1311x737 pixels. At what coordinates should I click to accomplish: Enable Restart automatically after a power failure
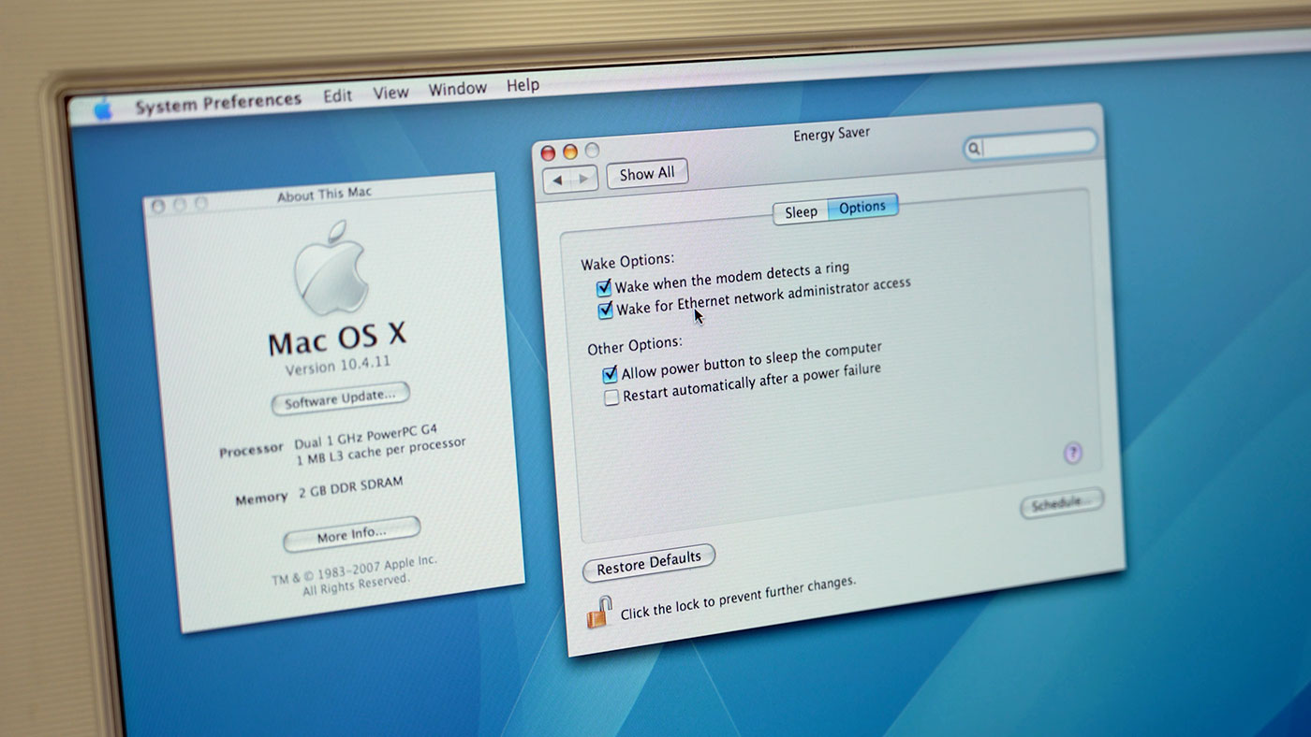[611, 397]
